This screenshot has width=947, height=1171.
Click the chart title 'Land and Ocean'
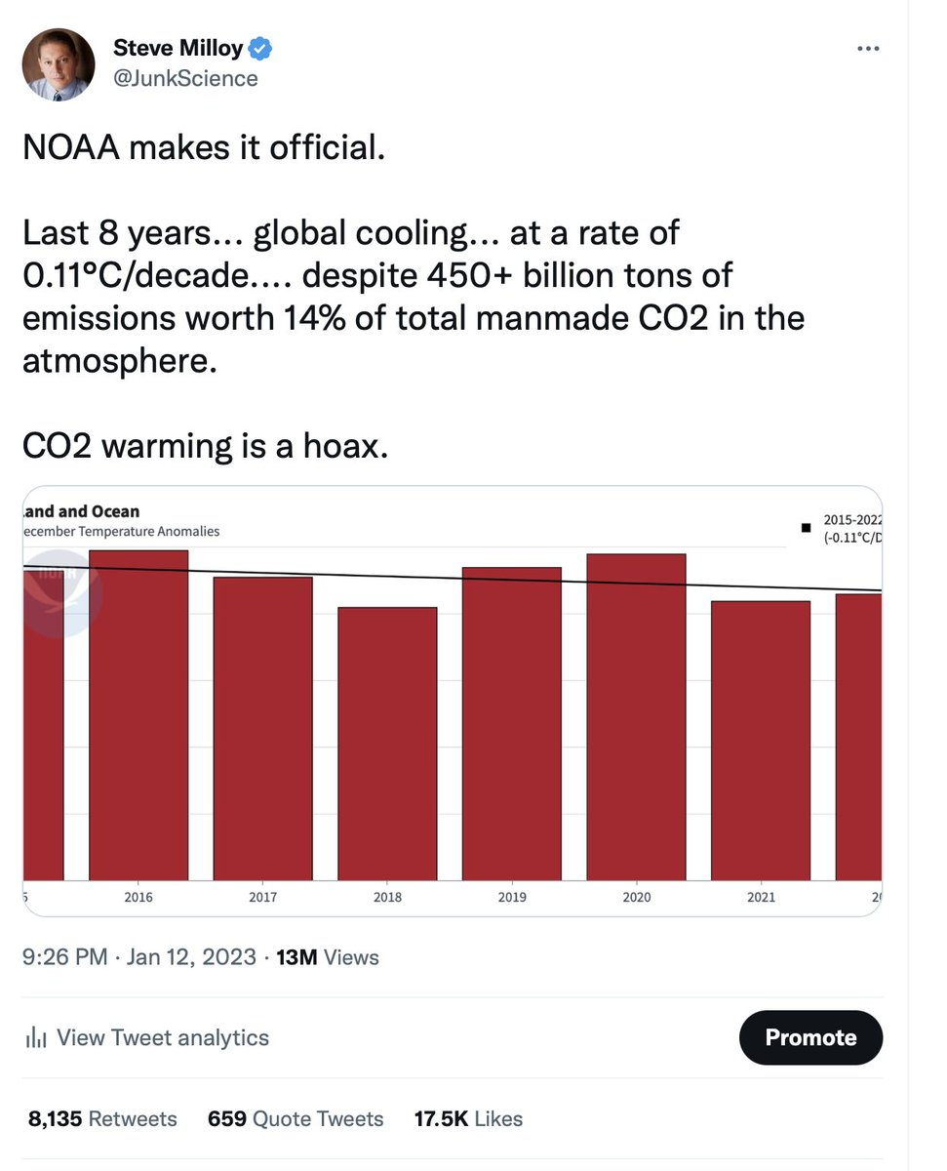[82, 511]
